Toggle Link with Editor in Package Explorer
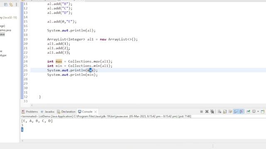 pos(11,5)
